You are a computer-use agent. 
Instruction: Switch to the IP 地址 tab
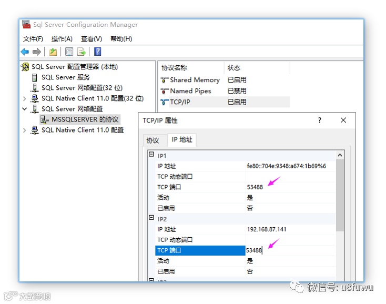(182, 139)
